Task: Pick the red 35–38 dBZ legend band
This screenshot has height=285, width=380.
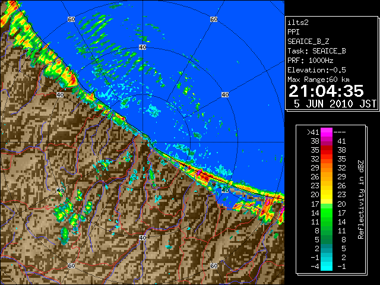Action: pyautogui.click(x=327, y=150)
